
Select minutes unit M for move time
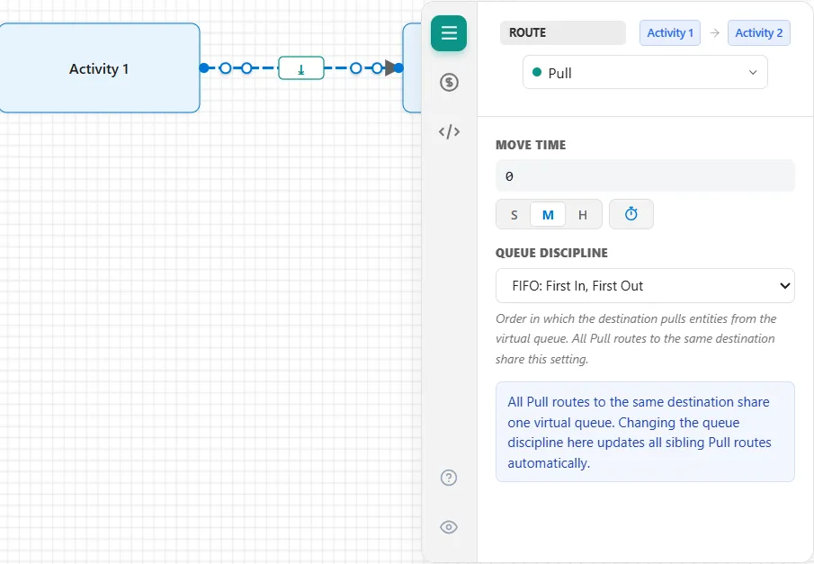[548, 214]
